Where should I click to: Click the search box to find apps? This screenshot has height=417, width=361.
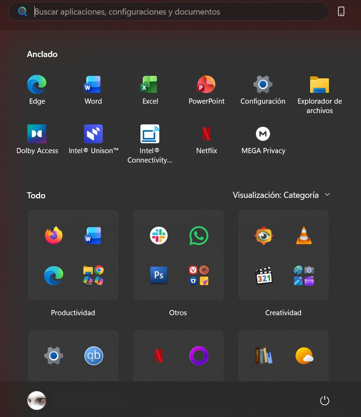point(169,11)
